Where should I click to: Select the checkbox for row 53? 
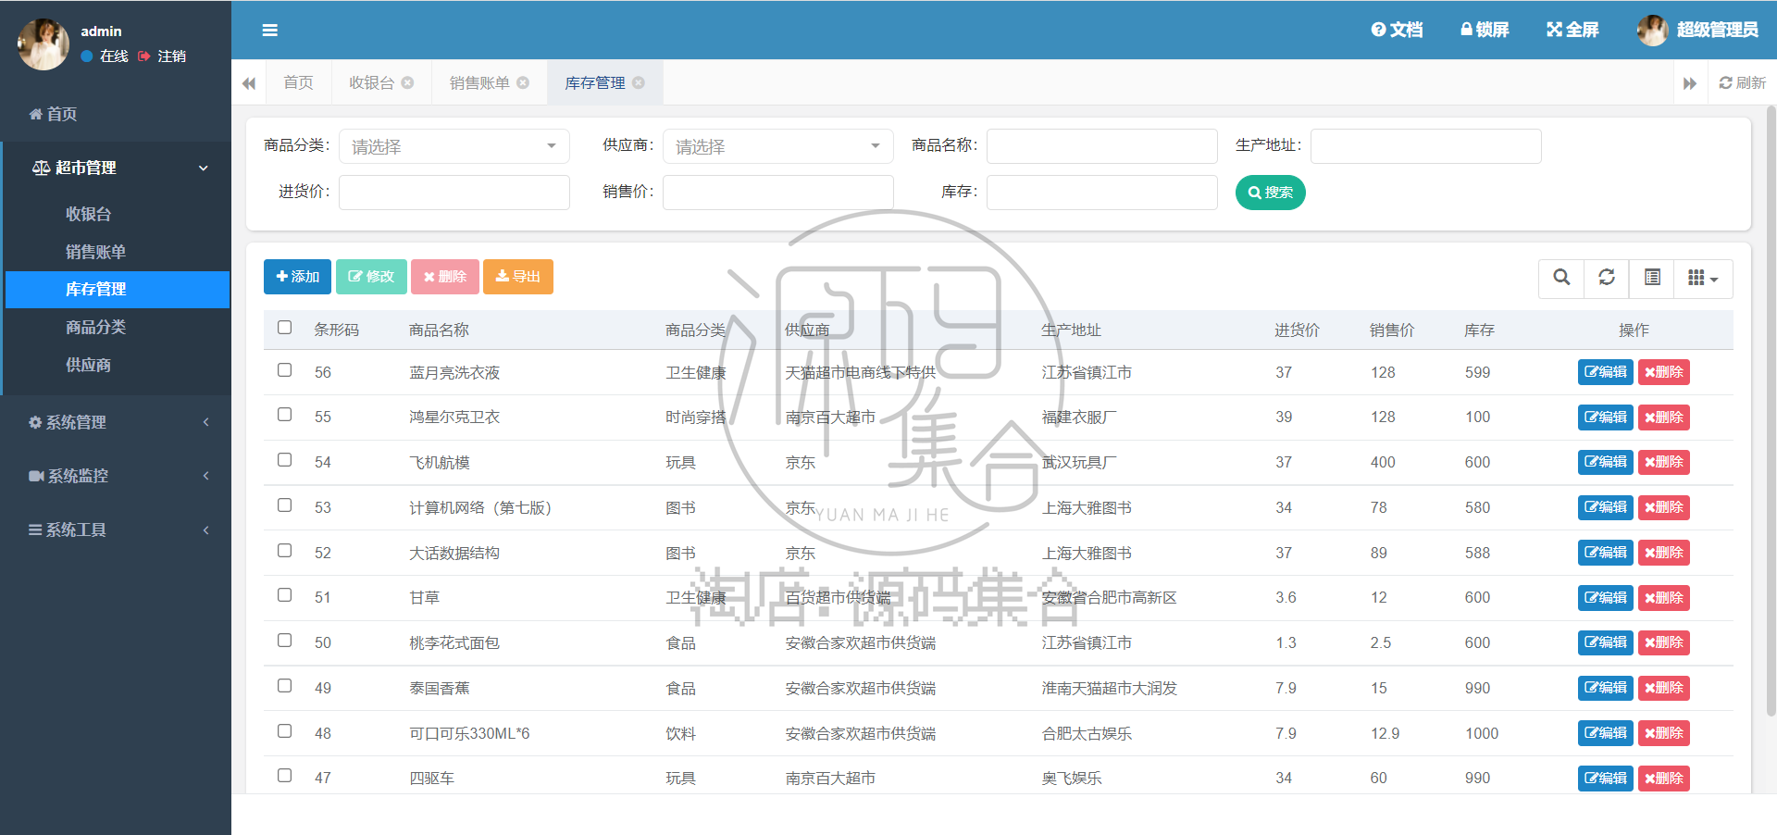(x=285, y=505)
